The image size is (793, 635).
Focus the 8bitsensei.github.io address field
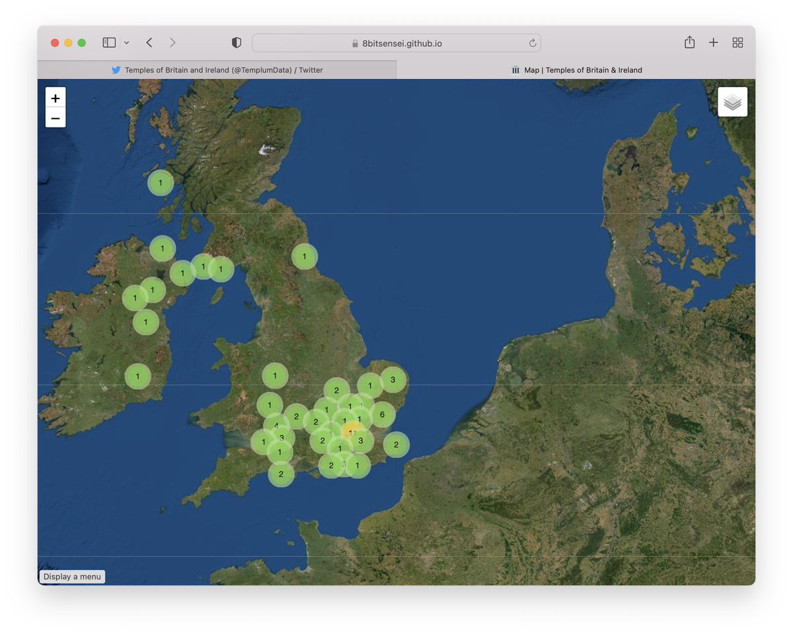coord(397,43)
